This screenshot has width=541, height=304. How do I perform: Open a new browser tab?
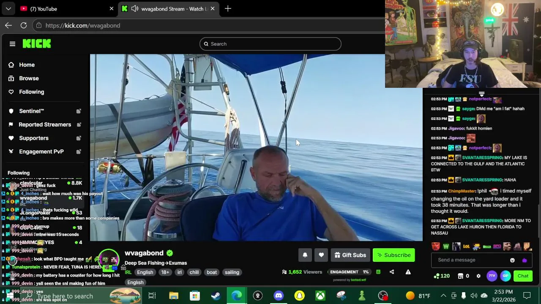(228, 8)
